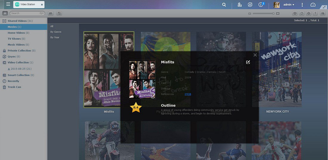Click the 8.4 star rating
328x160 pixels.
click(136, 108)
